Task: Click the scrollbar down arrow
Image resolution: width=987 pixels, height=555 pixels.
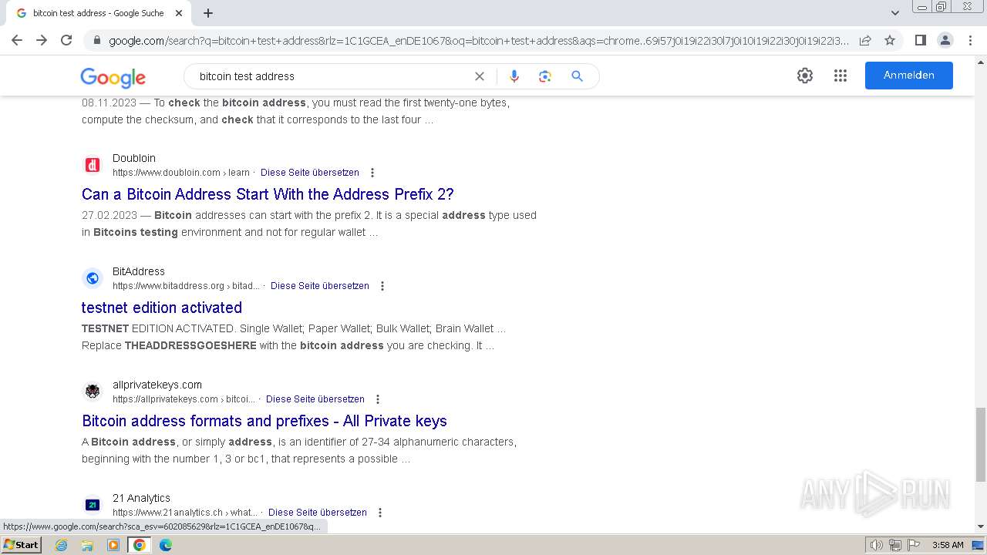Action: [981, 526]
